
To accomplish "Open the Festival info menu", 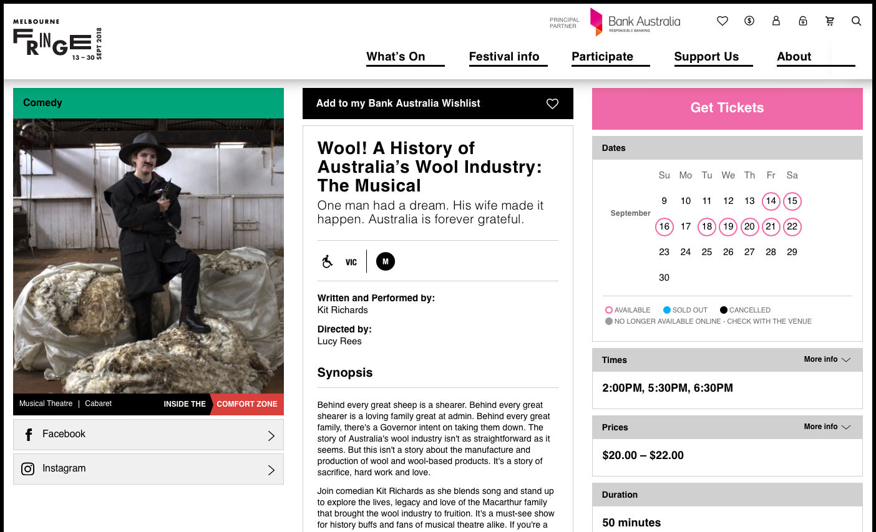I will 504,57.
